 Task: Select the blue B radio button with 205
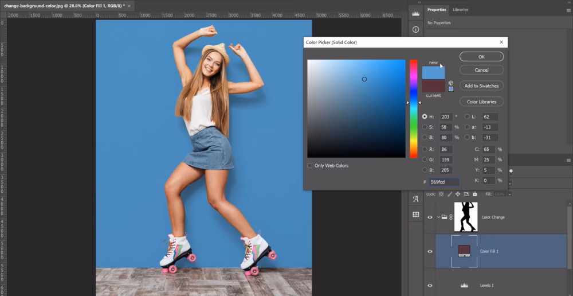click(425, 170)
